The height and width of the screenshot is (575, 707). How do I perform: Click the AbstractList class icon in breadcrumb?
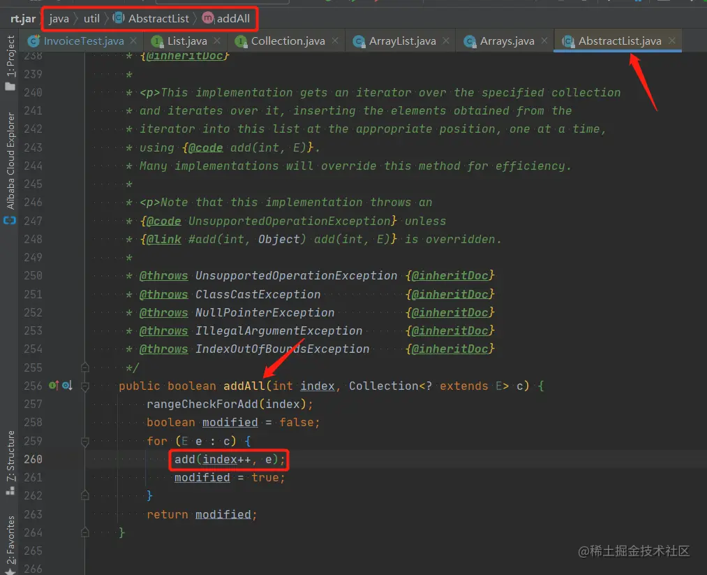[119, 18]
